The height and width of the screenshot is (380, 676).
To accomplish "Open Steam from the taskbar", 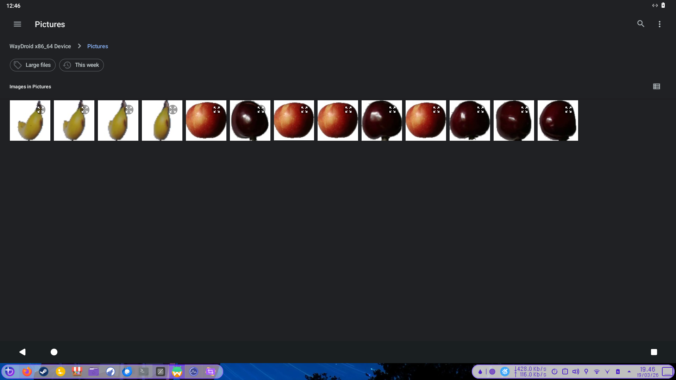I will tap(44, 372).
